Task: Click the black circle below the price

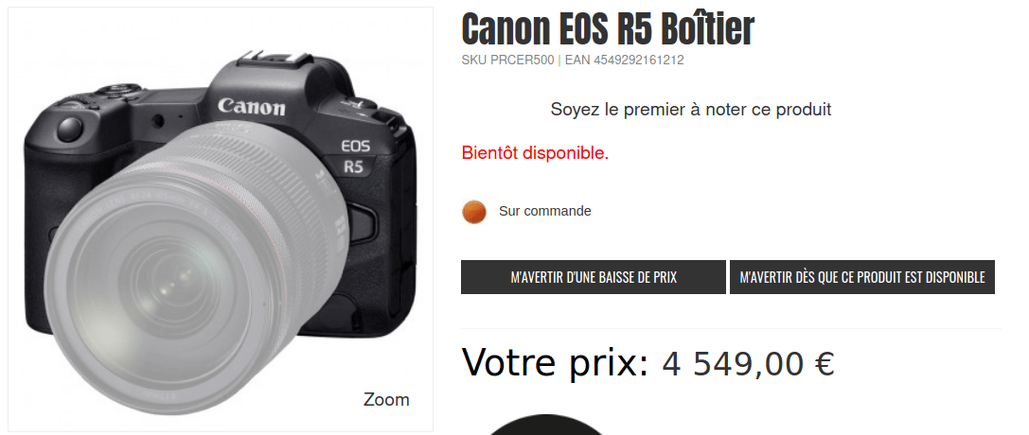Action: [546, 426]
